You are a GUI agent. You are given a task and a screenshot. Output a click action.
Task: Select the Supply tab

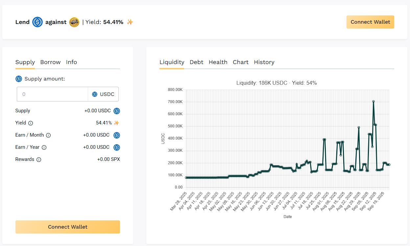click(25, 62)
